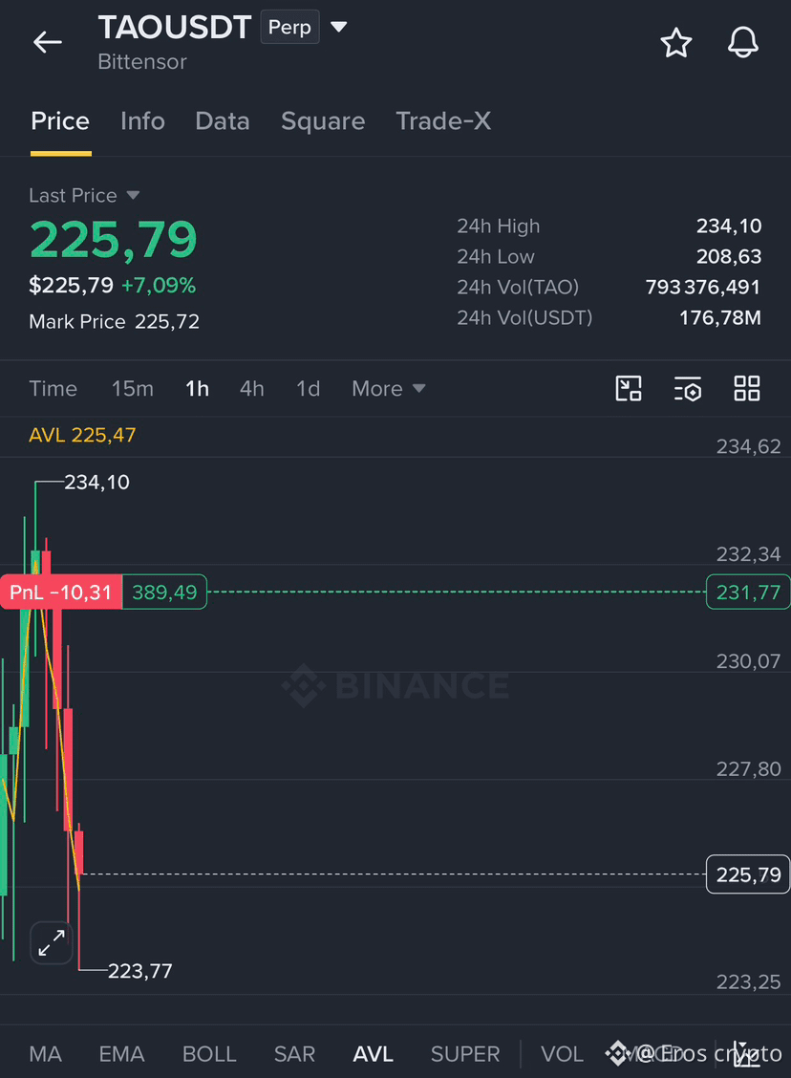Viewport: 791px width, 1078px height.
Task: Tap the large 225,79 last price
Action: (114, 240)
